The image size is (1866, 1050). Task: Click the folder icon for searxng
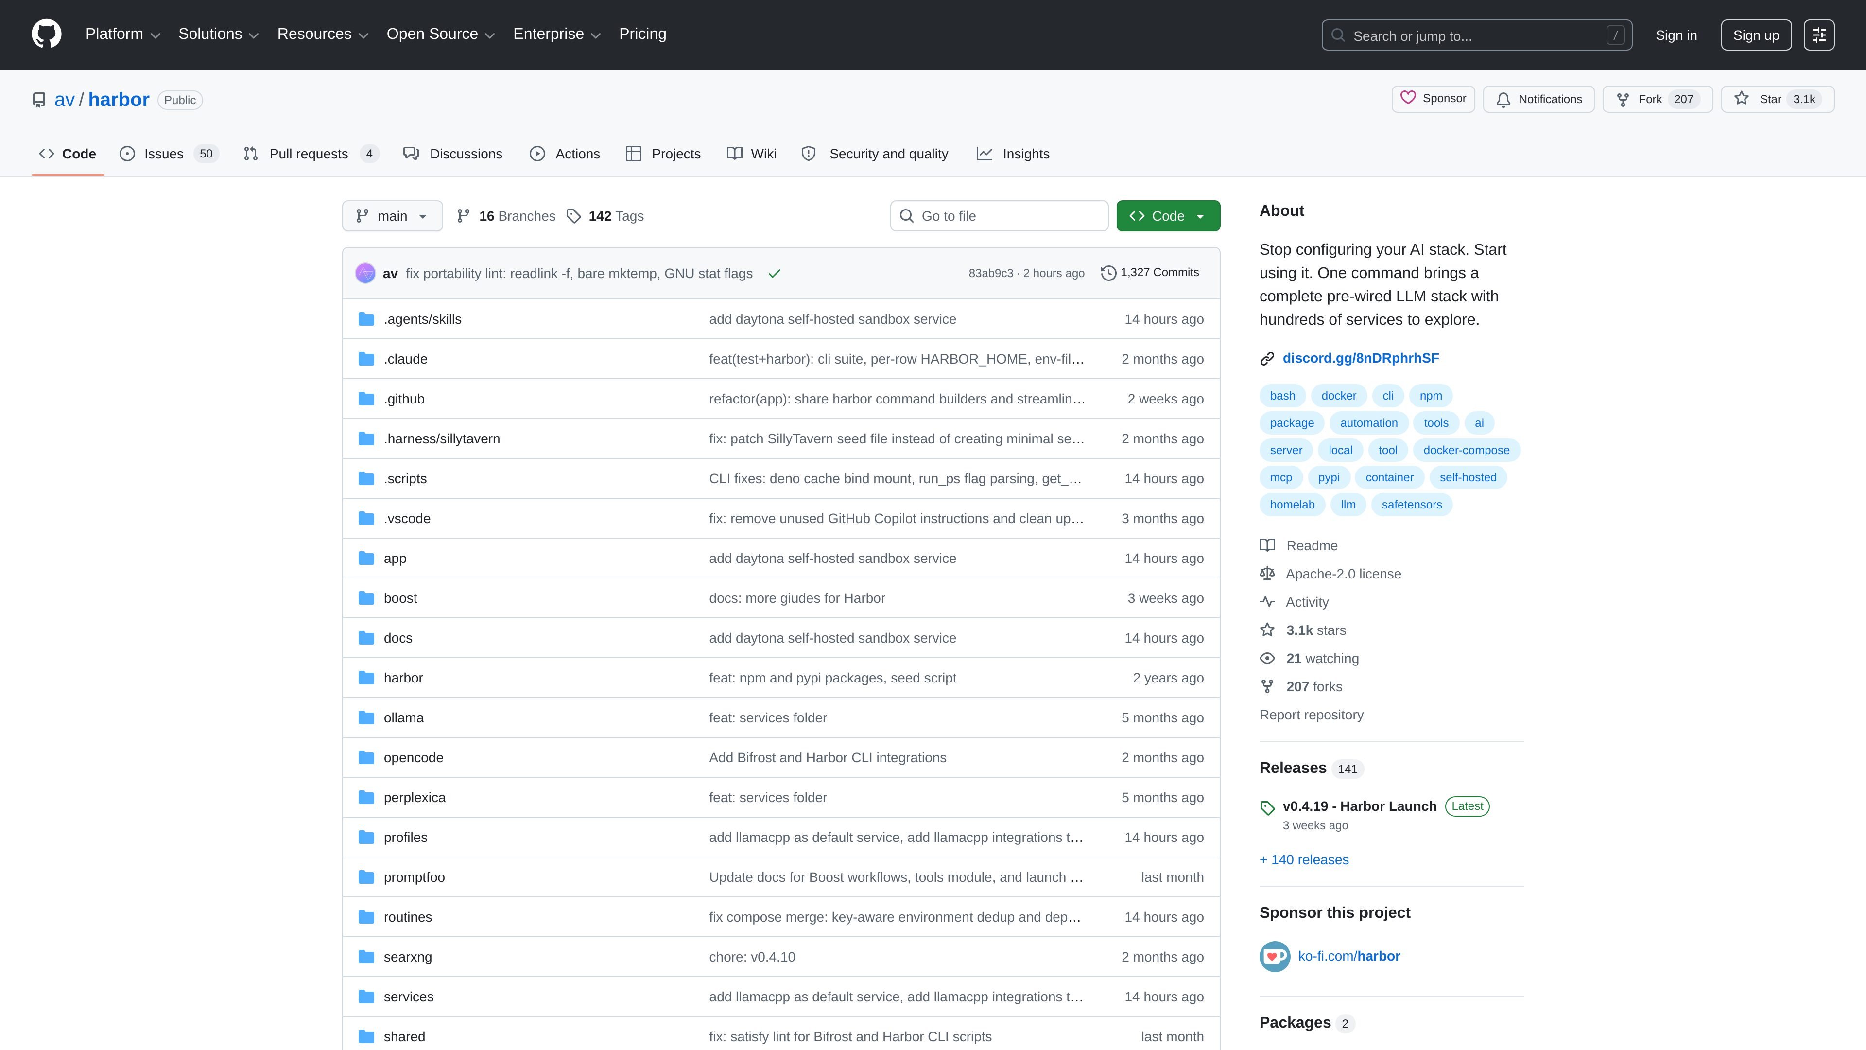366,957
